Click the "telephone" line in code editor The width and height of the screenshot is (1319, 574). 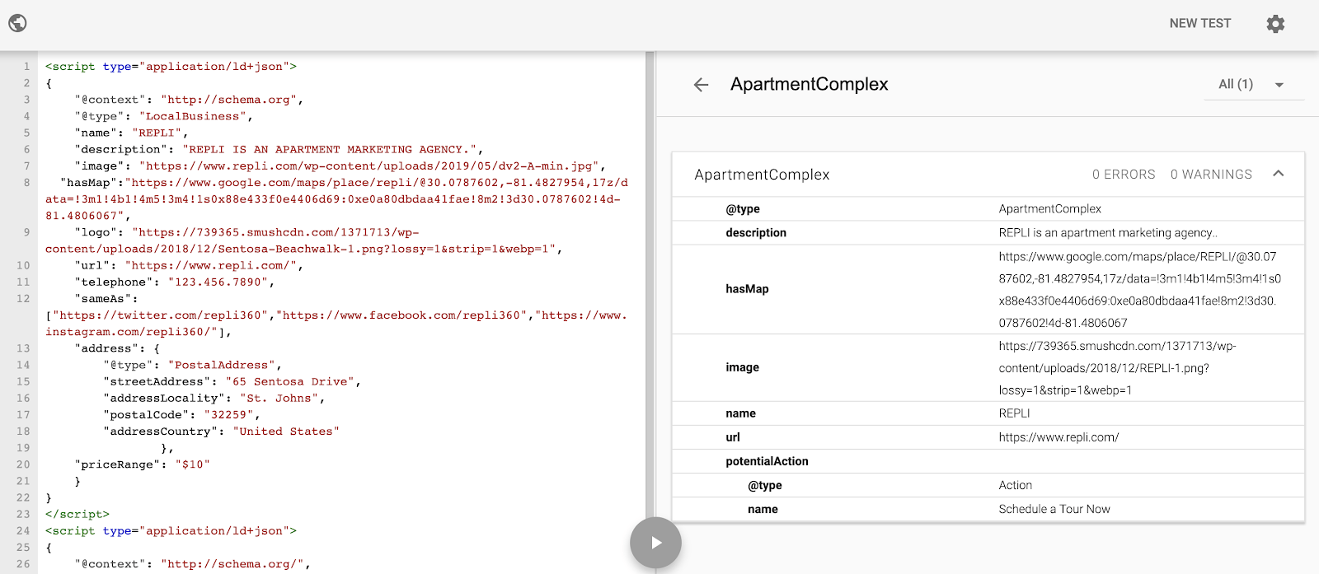174,282
